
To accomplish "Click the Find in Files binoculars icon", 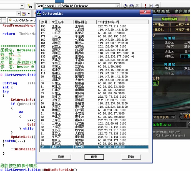I will (x=29, y=6).
